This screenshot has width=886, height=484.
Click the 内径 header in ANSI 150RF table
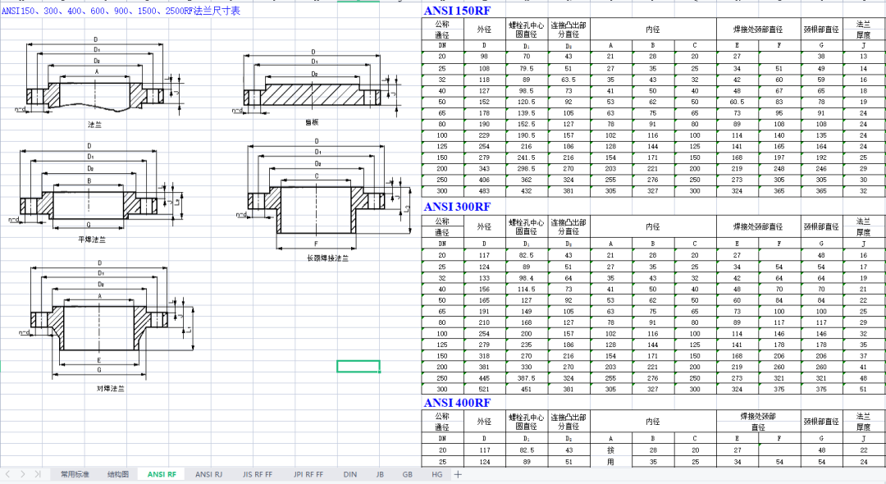(653, 30)
